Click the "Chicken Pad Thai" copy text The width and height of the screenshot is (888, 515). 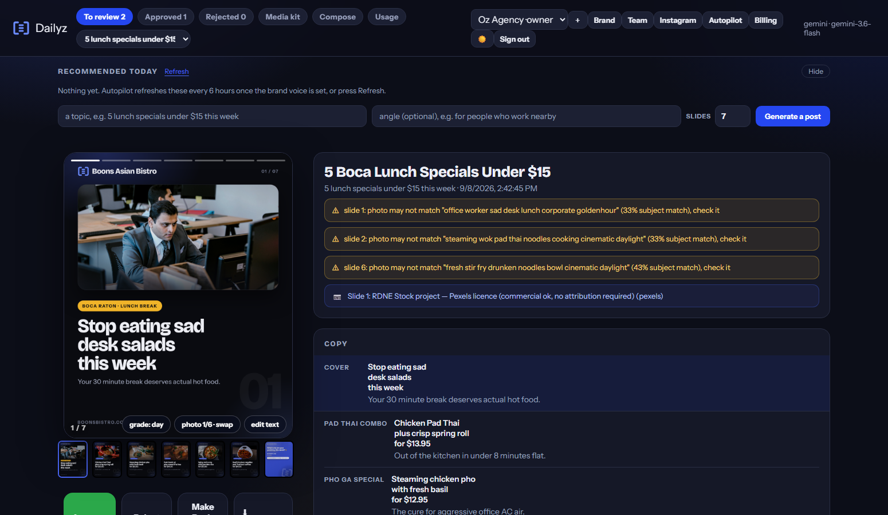point(427,423)
